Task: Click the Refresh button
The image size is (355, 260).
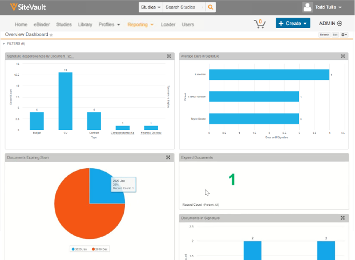Action: tap(324, 35)
